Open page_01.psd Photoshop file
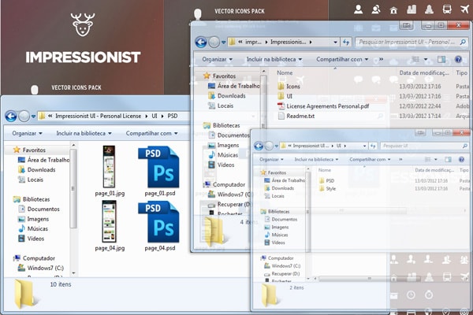 (160, 171)
